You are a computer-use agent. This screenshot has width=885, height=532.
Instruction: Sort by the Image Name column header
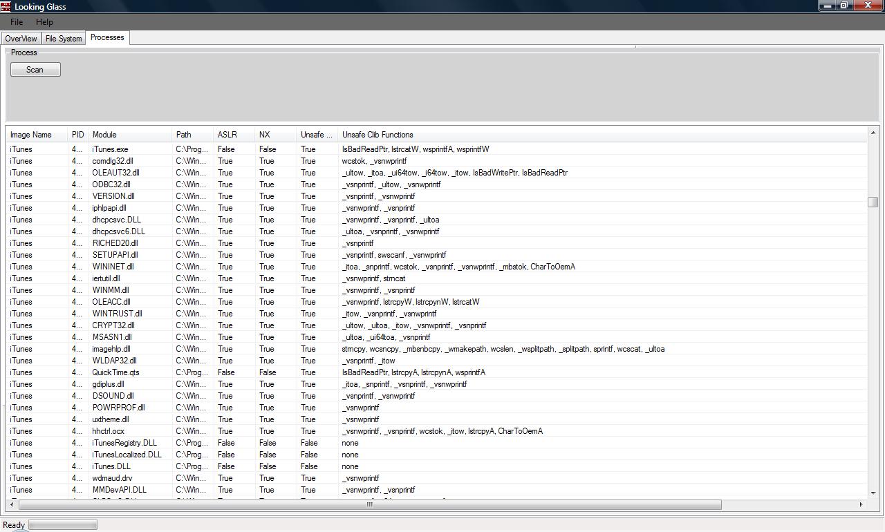click(x=37, y=135)
